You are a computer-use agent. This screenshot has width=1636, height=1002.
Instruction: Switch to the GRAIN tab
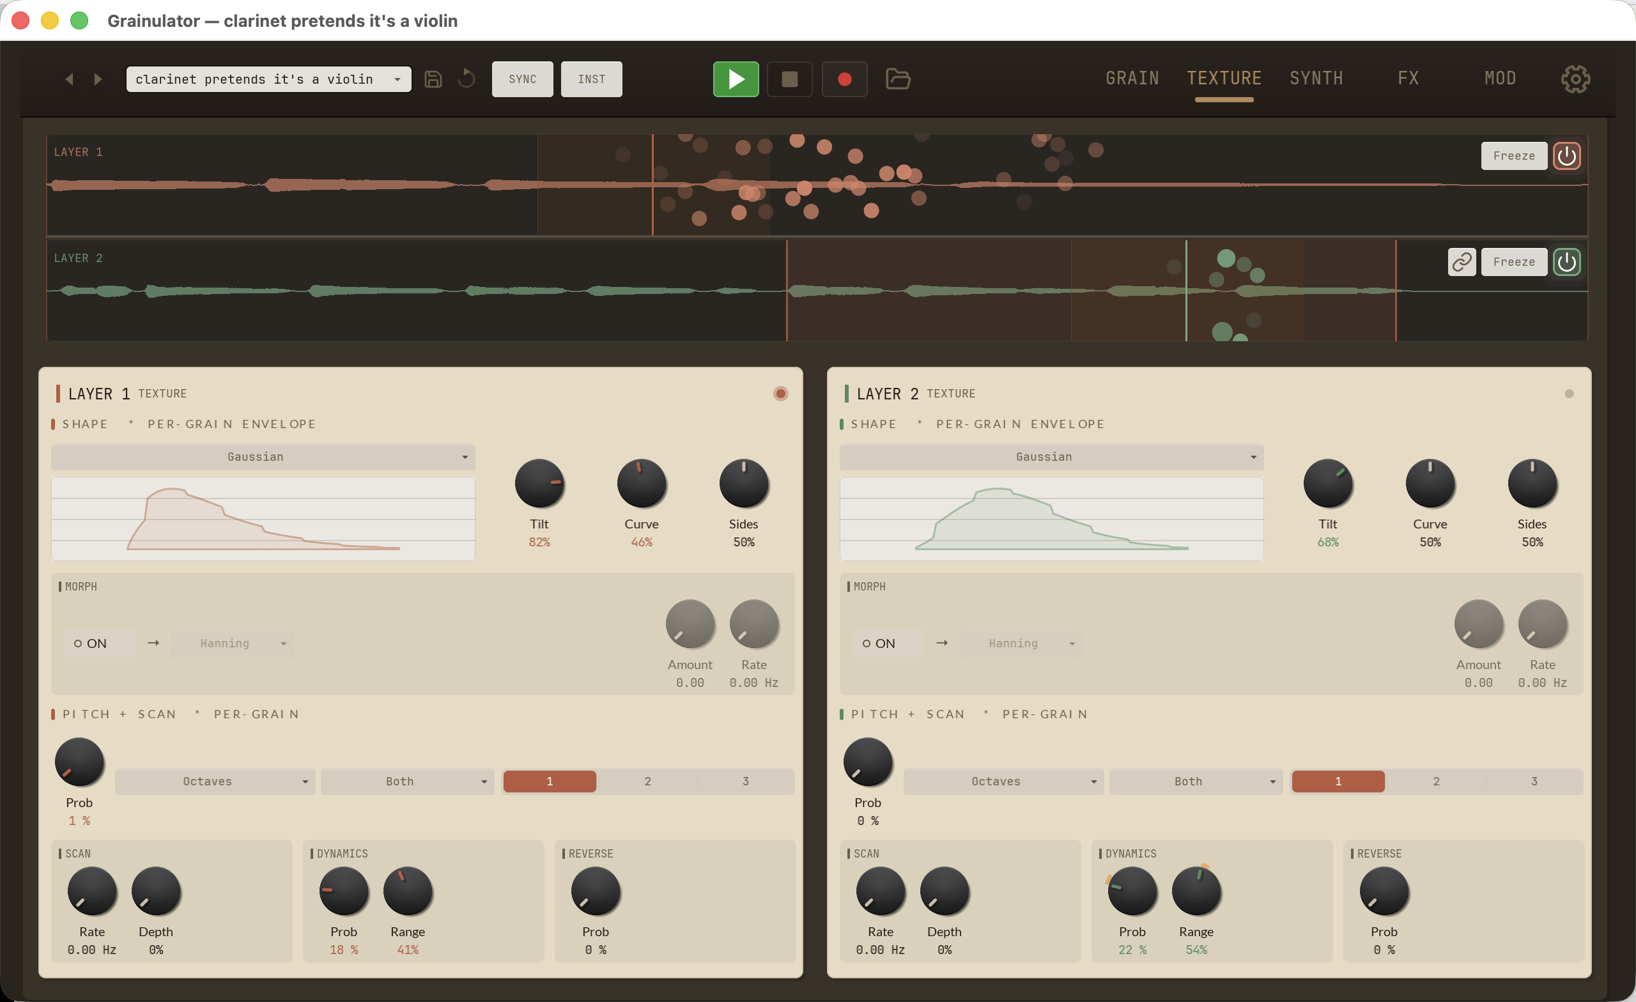coord(1132,79)
